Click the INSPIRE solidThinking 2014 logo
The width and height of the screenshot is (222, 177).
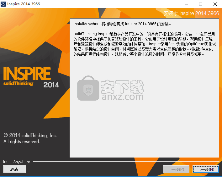coord(31,77)
